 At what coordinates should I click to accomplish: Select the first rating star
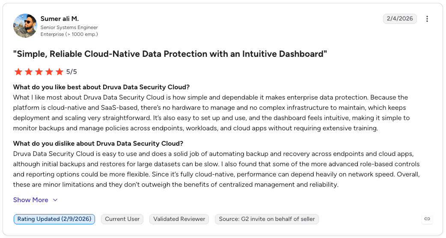[x=18, y=71]
